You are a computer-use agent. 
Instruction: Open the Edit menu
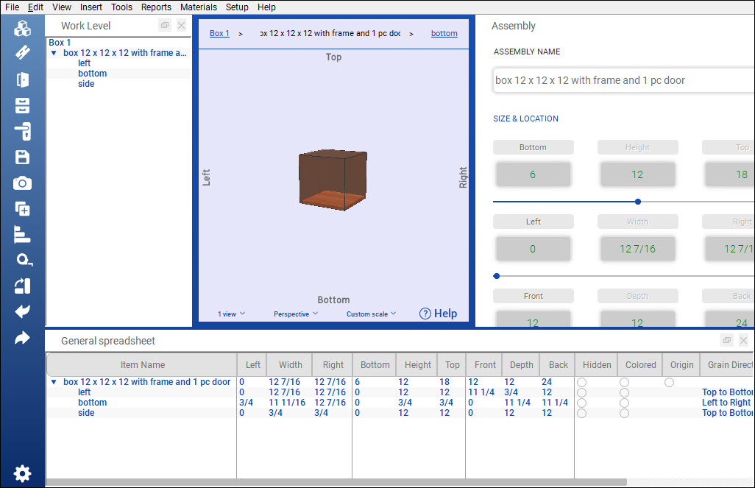coord(35,7)
